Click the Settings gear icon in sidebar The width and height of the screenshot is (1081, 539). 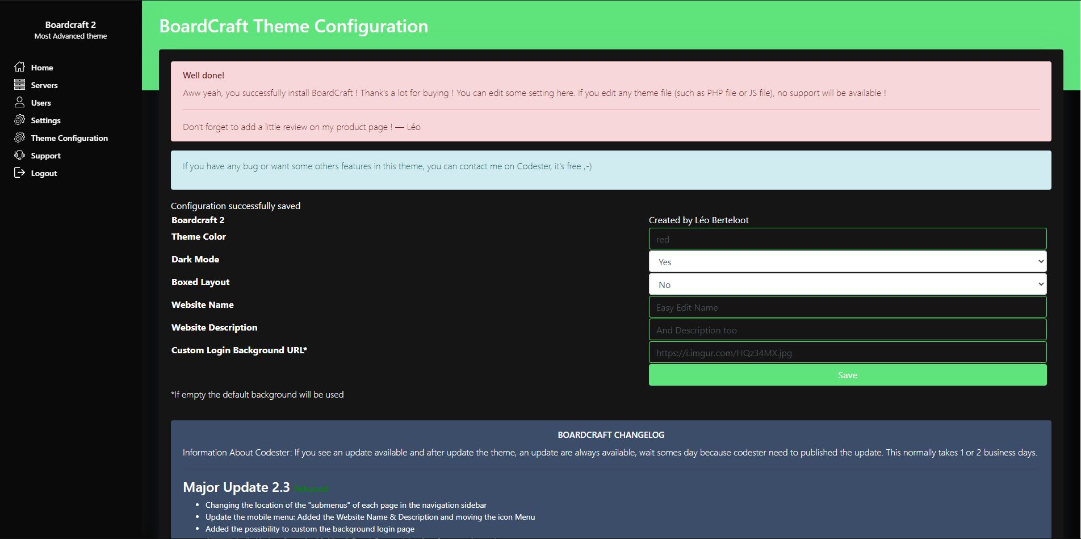(19, 120)
